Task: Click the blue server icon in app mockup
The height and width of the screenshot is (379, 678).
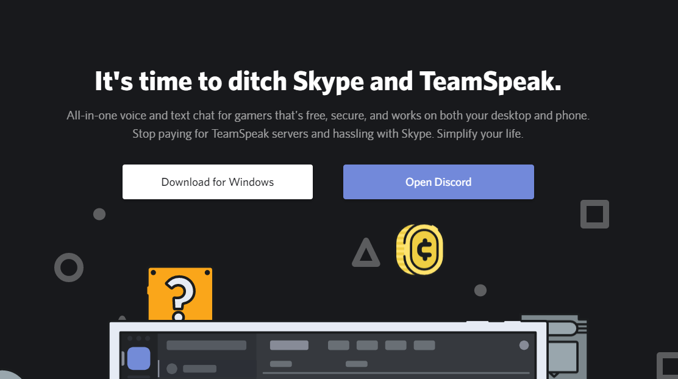Action: pyautogui.click(x=139, y=358)
